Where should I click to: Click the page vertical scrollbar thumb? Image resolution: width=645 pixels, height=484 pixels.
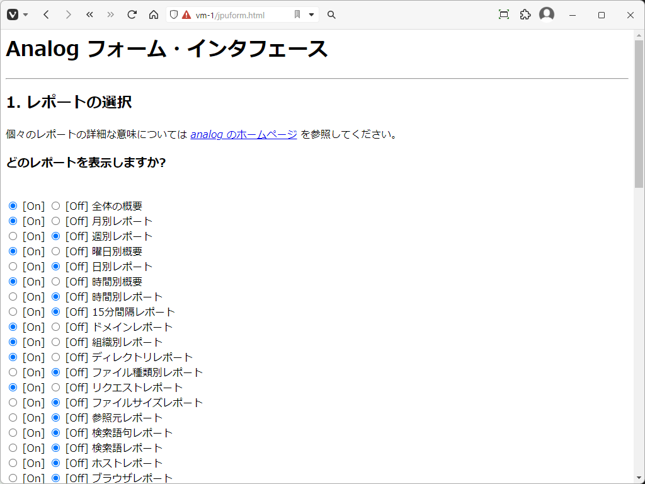click(x=639, y=114)
